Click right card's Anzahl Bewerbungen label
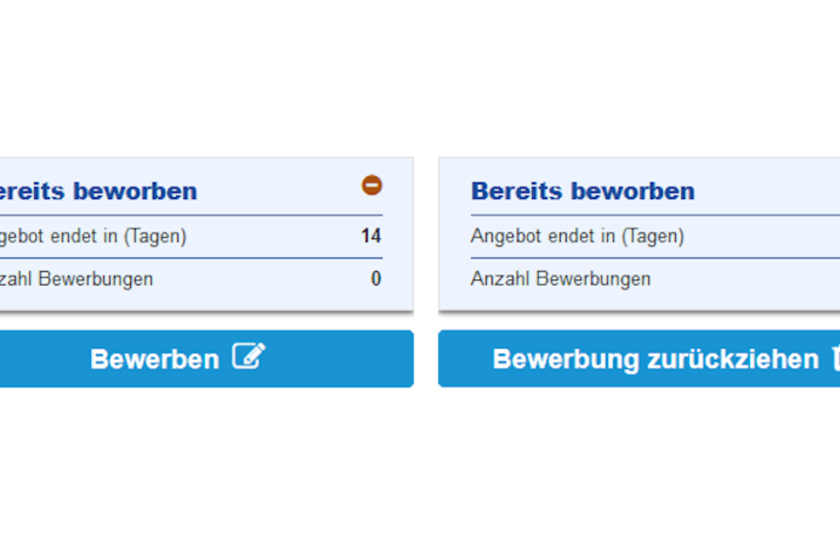Screen dimensions: 840x560 point(561,279)
